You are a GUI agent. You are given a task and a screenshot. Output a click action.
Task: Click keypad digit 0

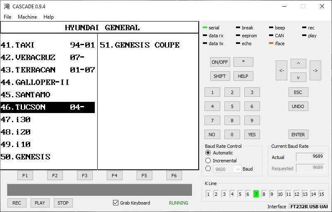(x=232, y=135)
